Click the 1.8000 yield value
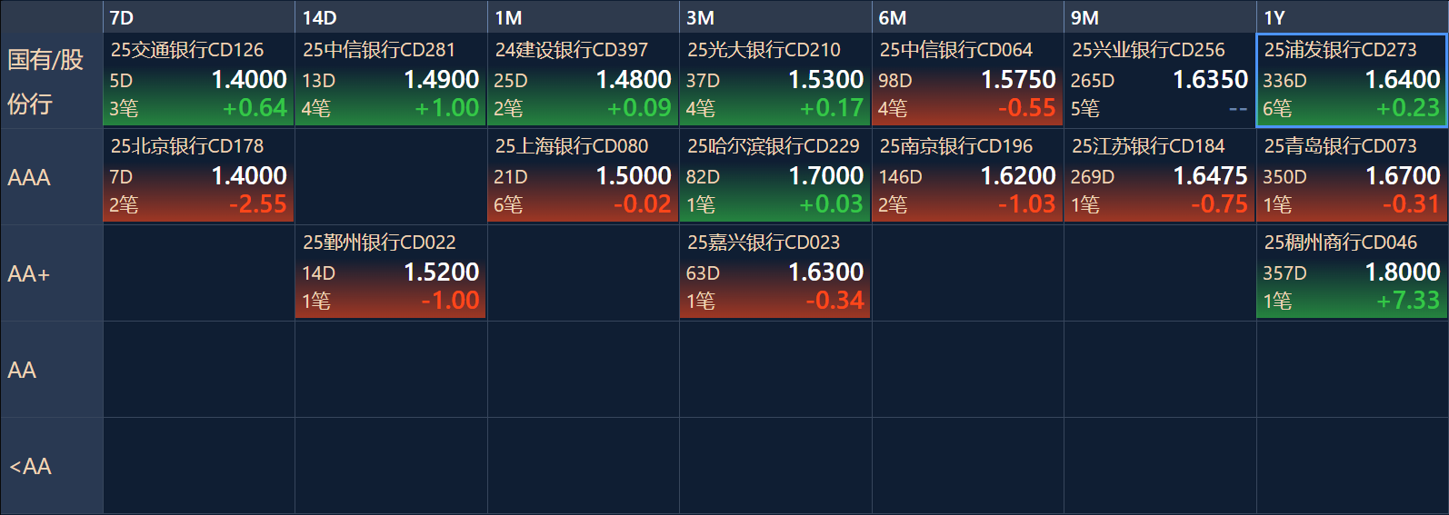1449x515 pixels. pos(1403,272)
